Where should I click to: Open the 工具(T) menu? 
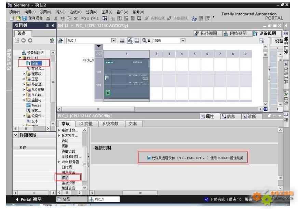pyautogui.click(x=107, y=12)
